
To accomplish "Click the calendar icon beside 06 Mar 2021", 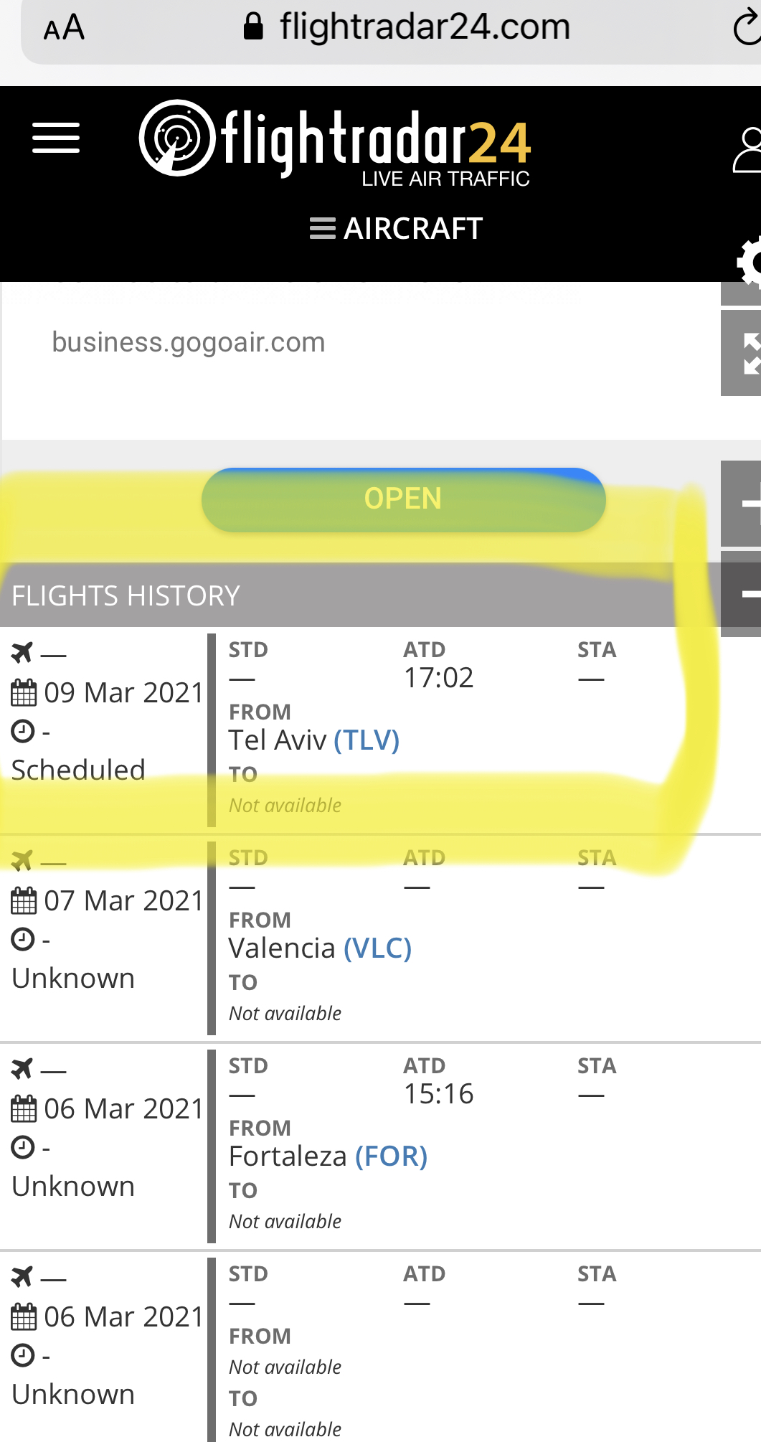I will click(x=24, y=1109).
